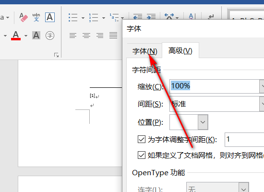The width and height of the screenshot is (264, 192).
Task: Click the Sort A icon
Action: 192,16
